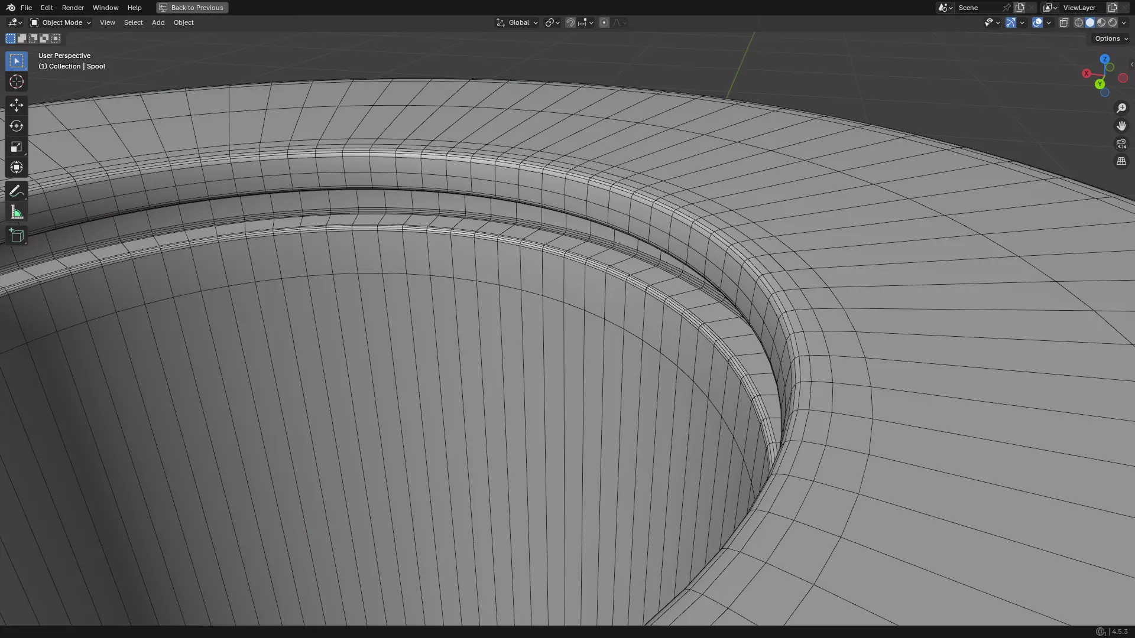Open the Edit menu
The image size is (1135, 638).
click(x=47, y=8)
